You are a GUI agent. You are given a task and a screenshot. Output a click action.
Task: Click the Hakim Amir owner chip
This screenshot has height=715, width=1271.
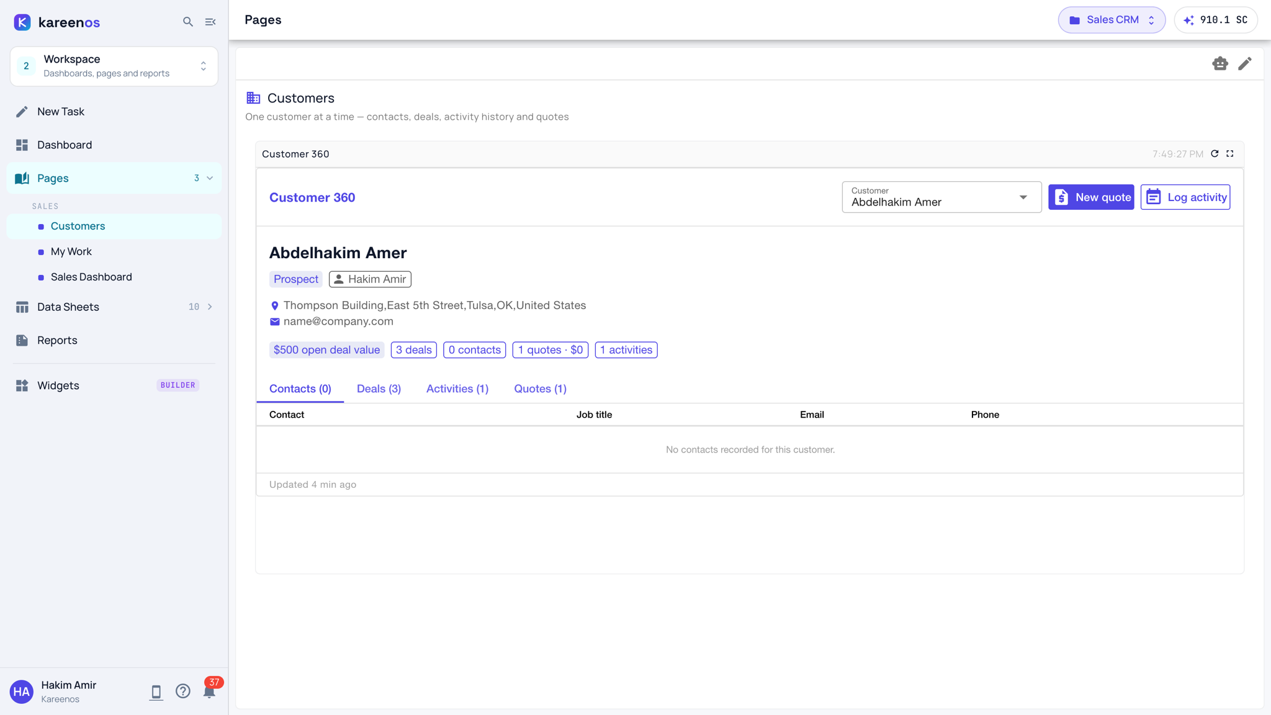coord(370,279)
